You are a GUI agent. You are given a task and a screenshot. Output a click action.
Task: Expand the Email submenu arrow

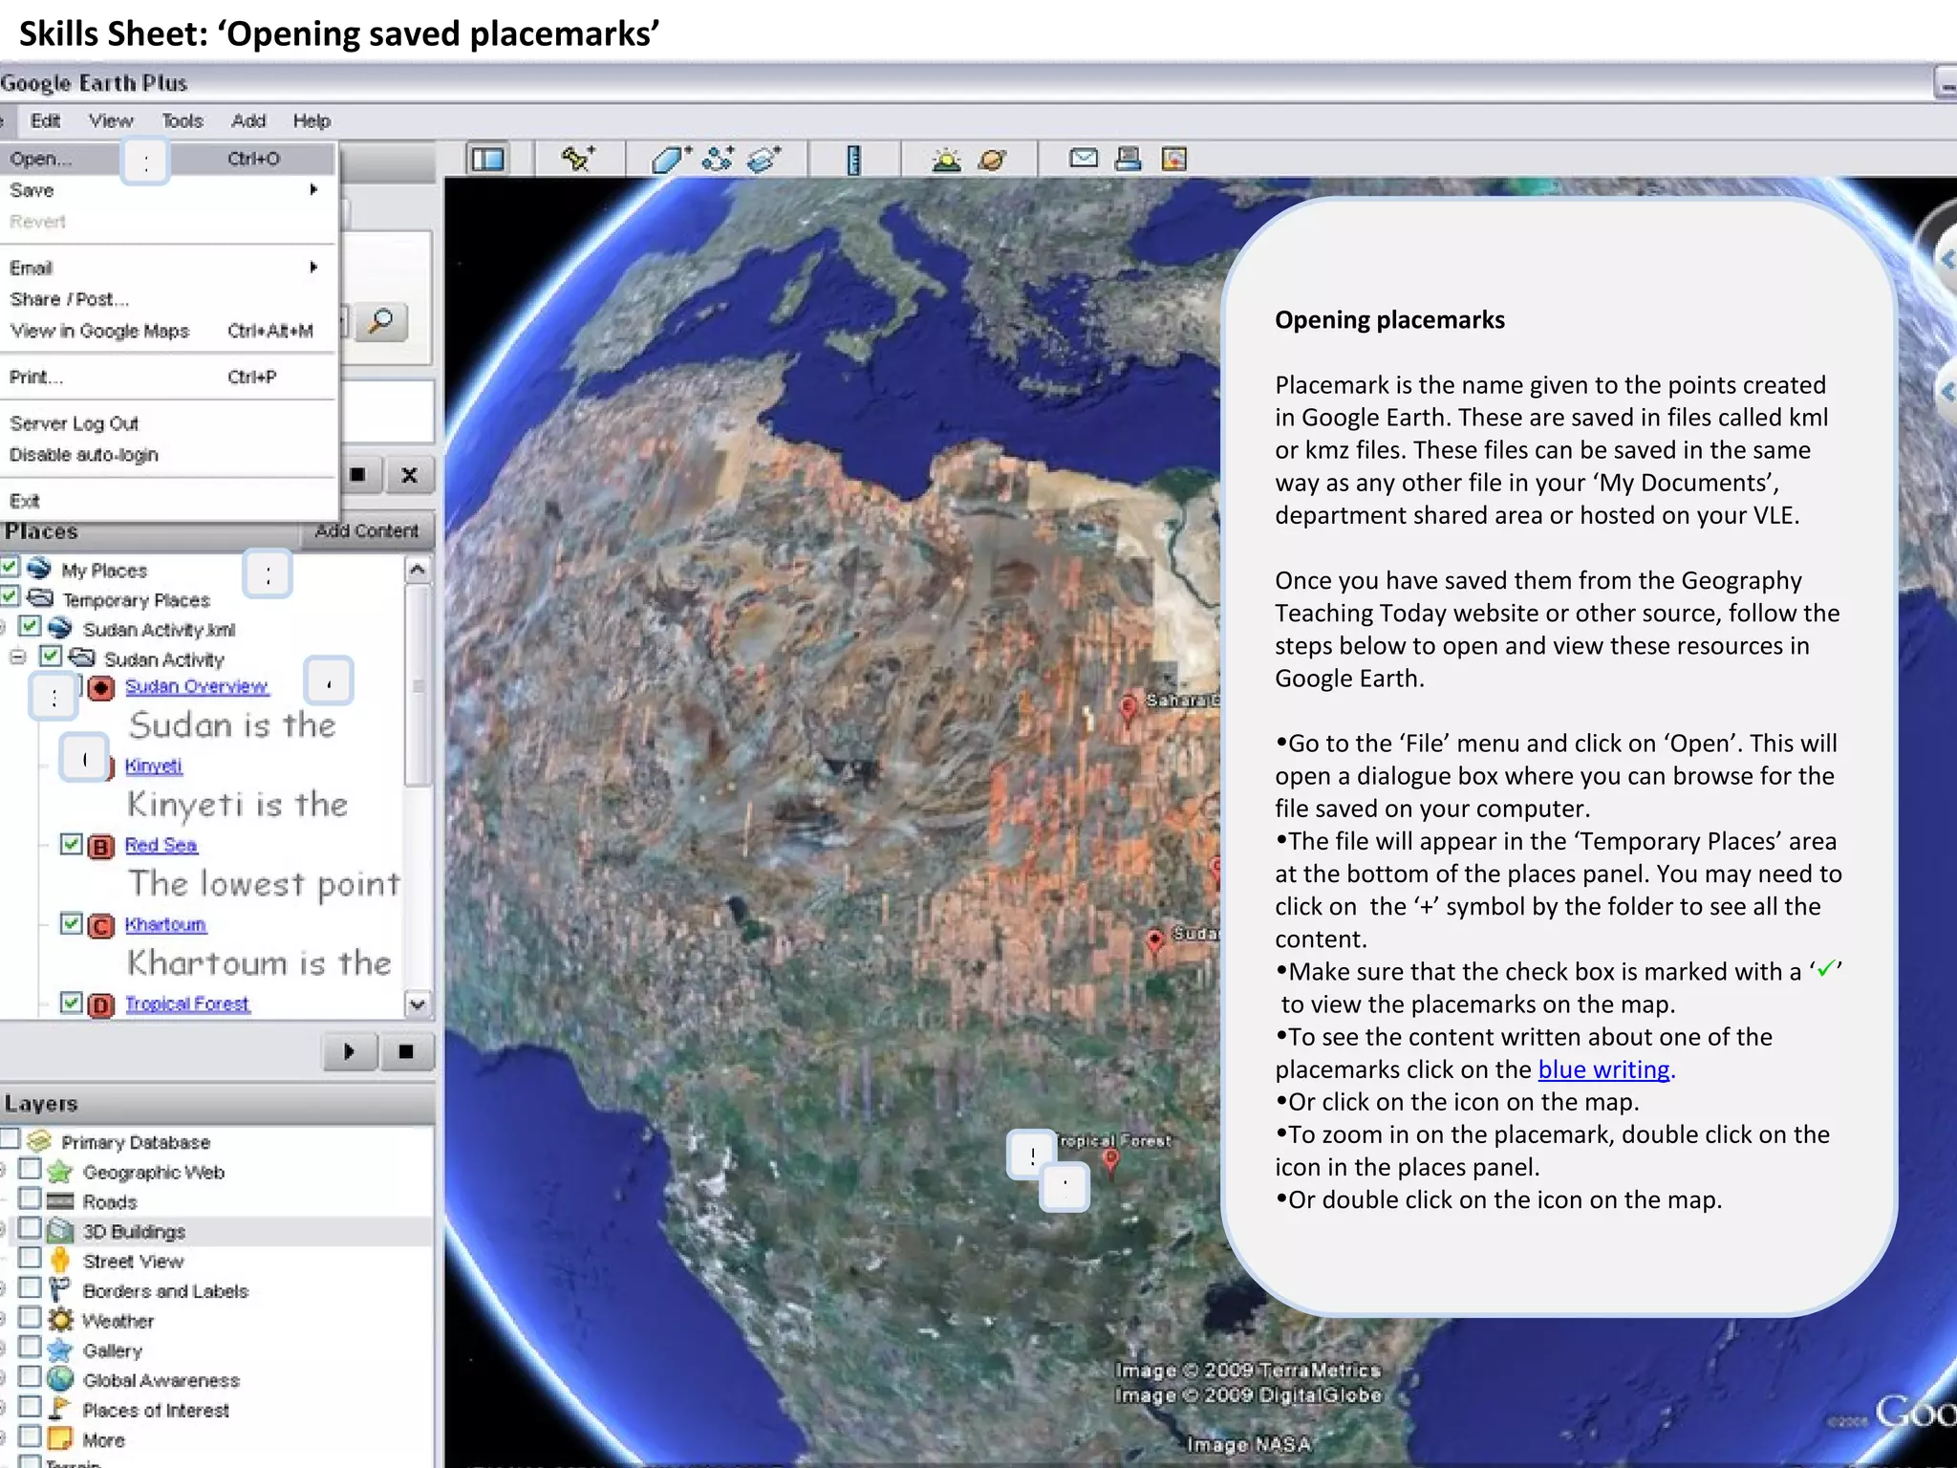point(313,268)
